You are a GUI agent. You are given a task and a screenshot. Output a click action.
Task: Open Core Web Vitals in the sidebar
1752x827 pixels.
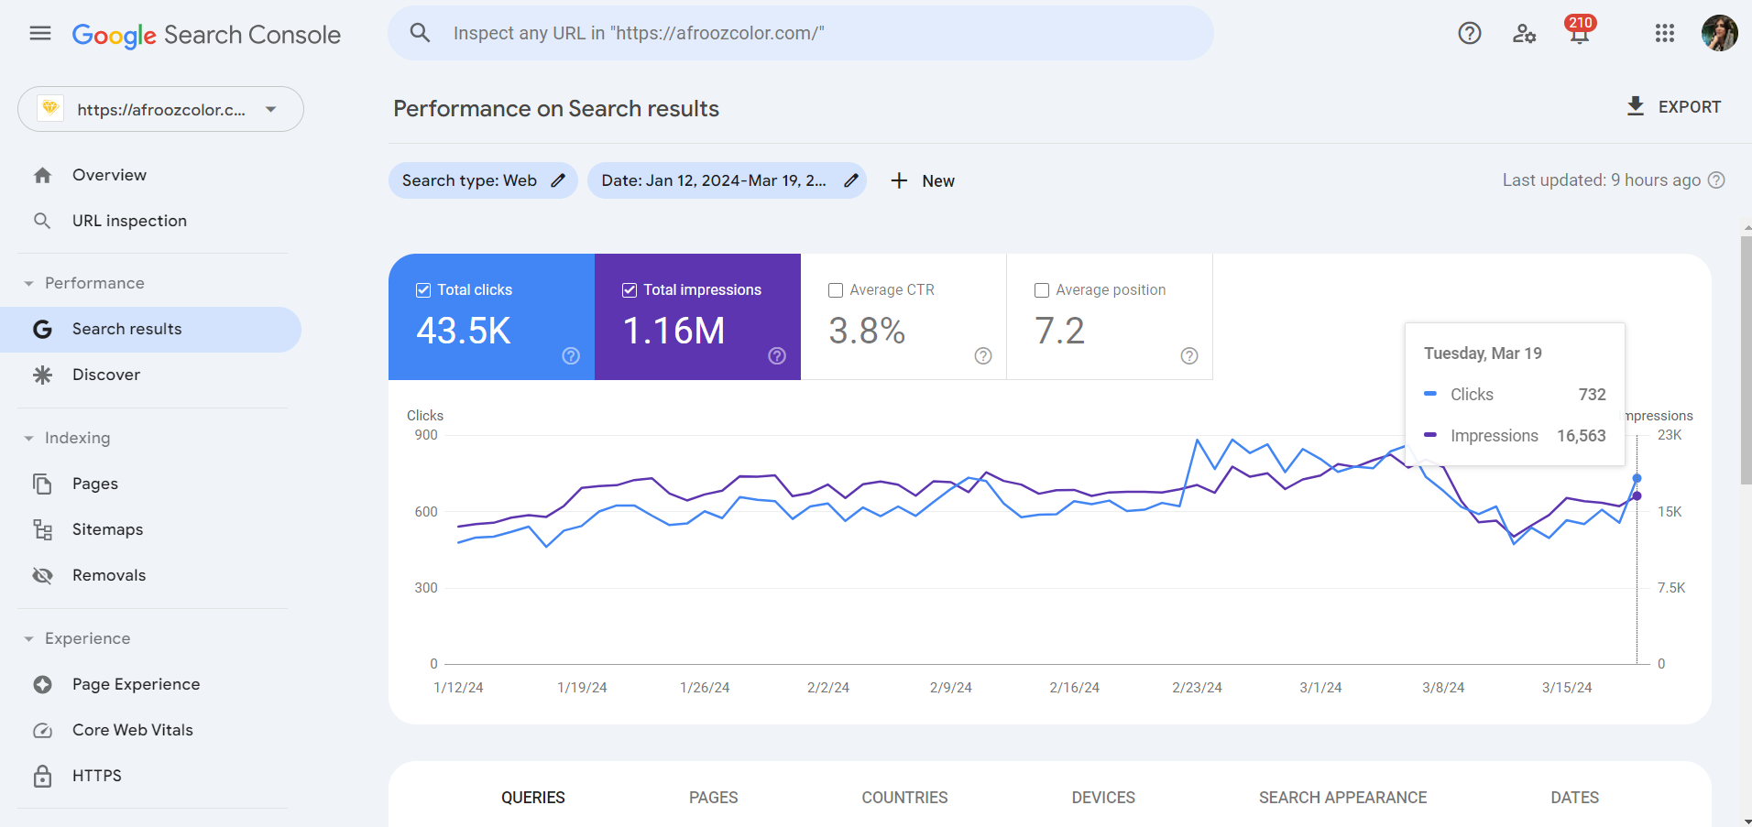[133, 730]
